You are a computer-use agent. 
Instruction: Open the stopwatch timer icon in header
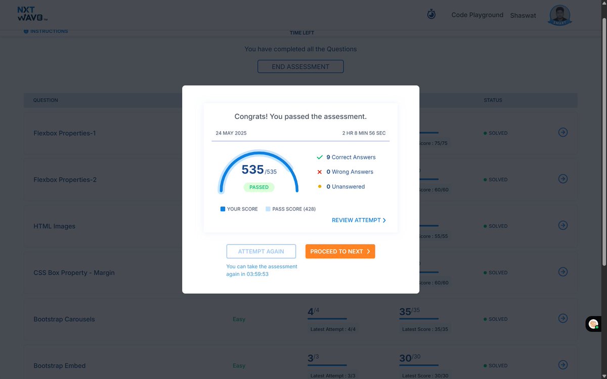click(x=431, y=14)
